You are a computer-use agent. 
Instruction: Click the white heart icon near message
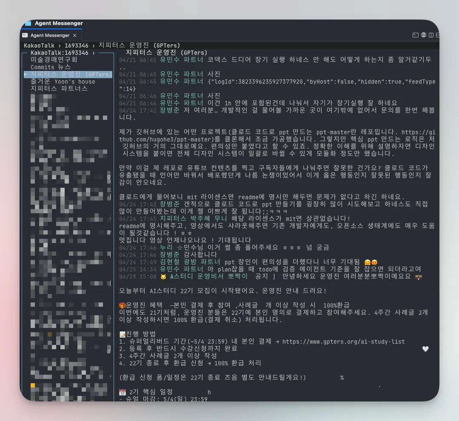click(425, 349)
